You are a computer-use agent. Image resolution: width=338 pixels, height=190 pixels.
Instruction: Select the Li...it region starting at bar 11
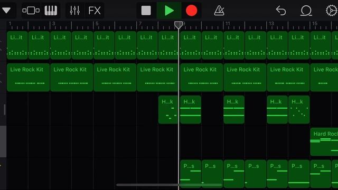234,45
